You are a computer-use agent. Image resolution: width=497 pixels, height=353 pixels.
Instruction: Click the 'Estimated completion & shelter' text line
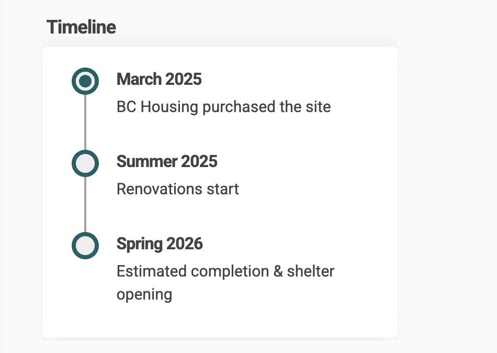225,271
